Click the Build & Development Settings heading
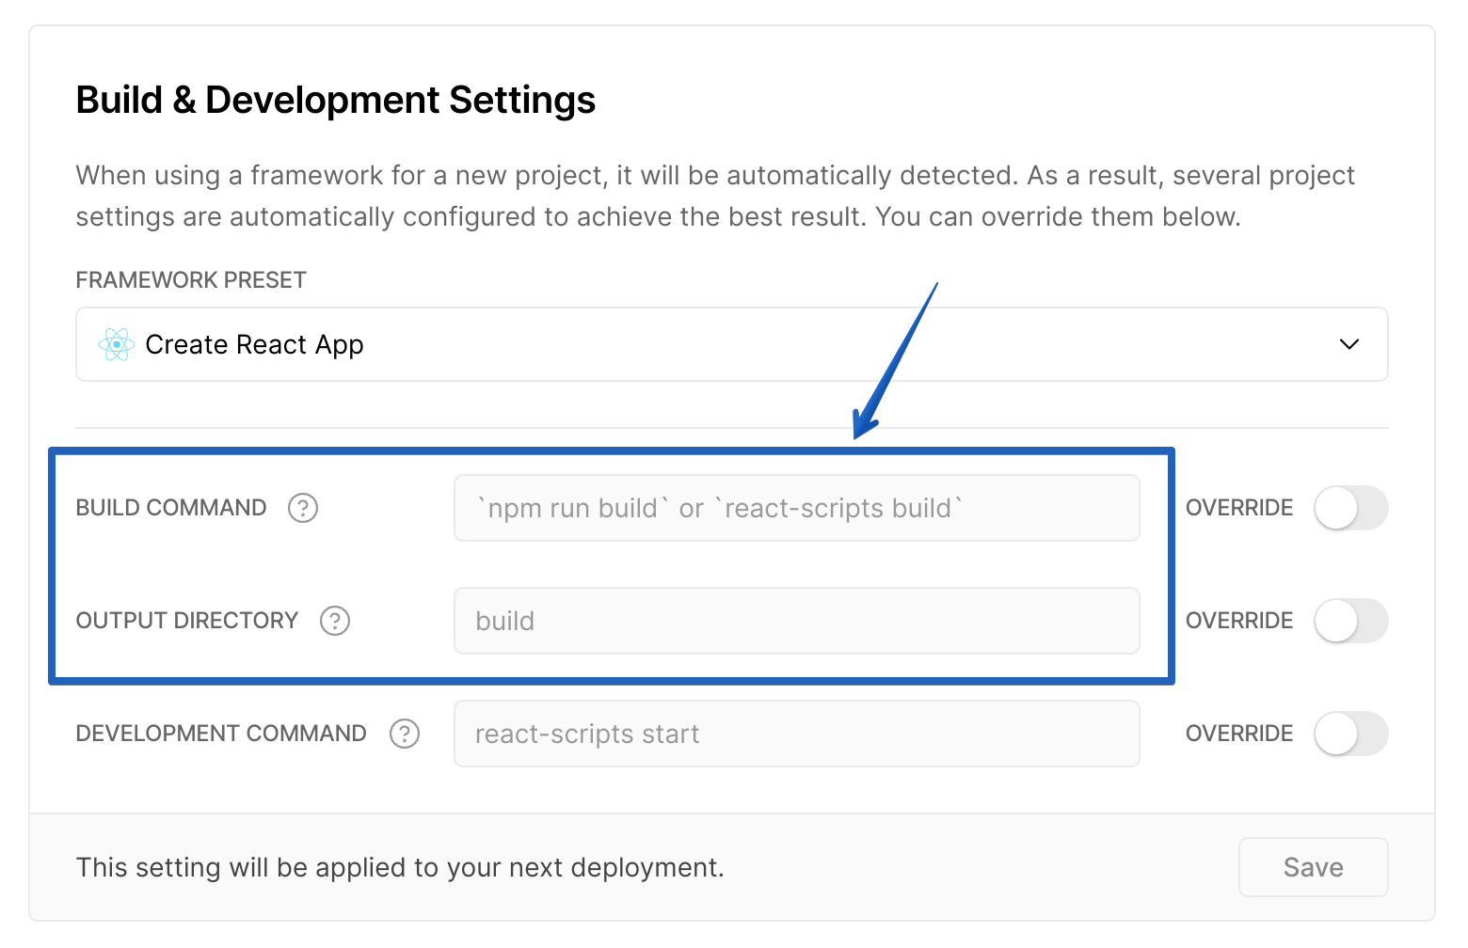This screenshot has height=948, width=1468. point(336,99)
